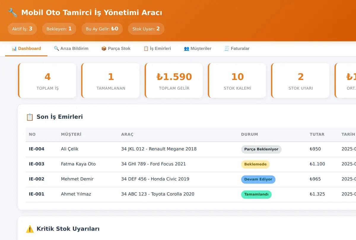Click the clipboard icon beside Son İş Emirleri
356x240 pixels.
30,117
